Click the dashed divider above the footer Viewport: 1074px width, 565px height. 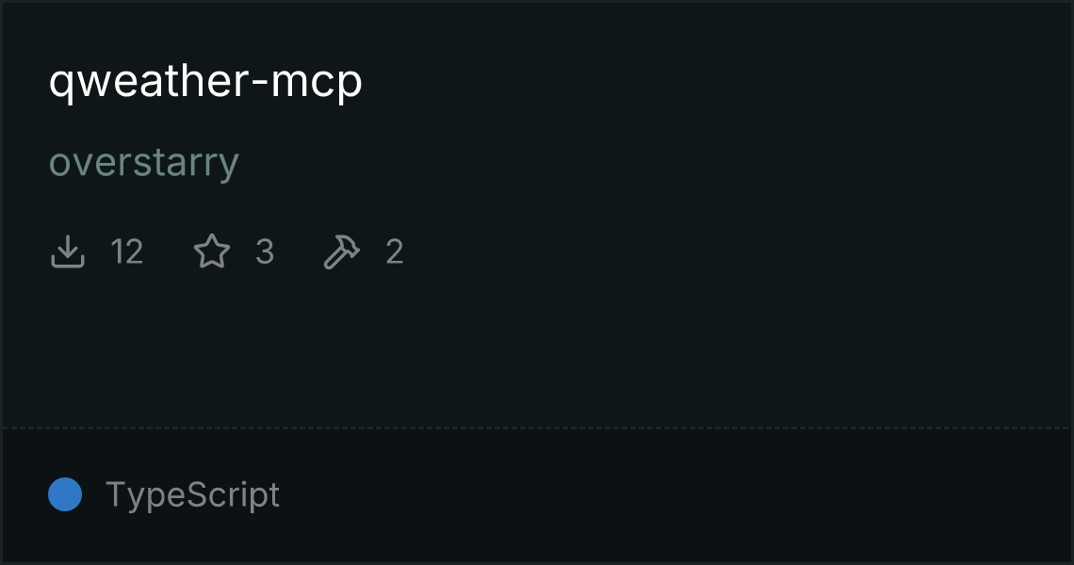(x=536, y=428)
